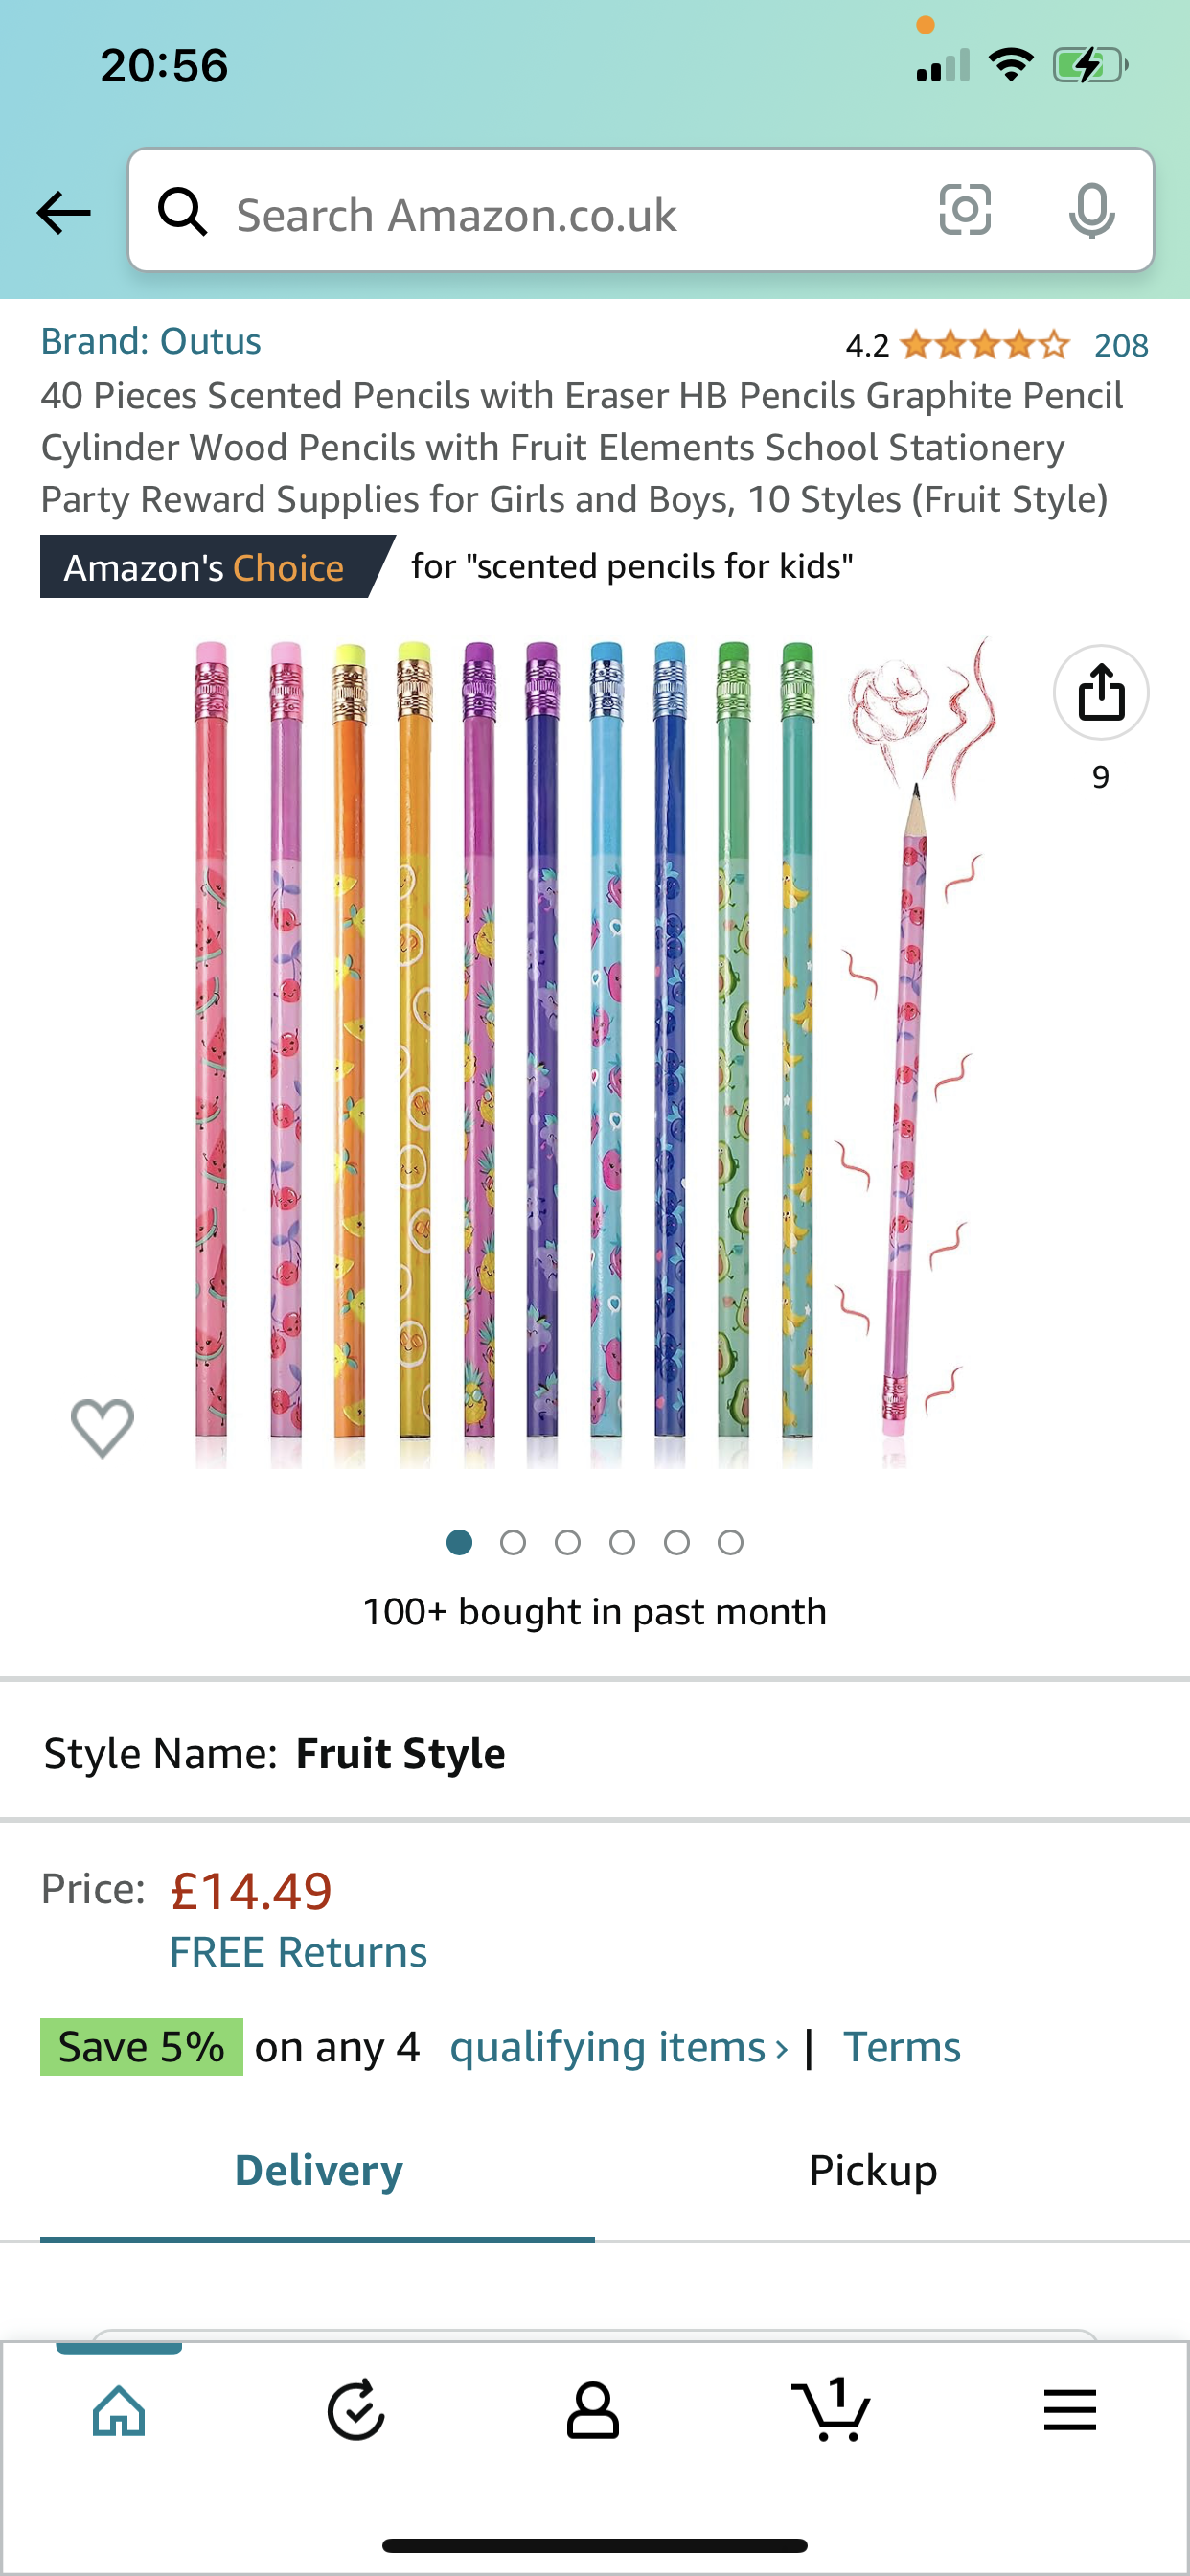The height and width of the screenshot is (2576, 1190).
Task: Tap the share icon
Action: [x=1100, y=692]
